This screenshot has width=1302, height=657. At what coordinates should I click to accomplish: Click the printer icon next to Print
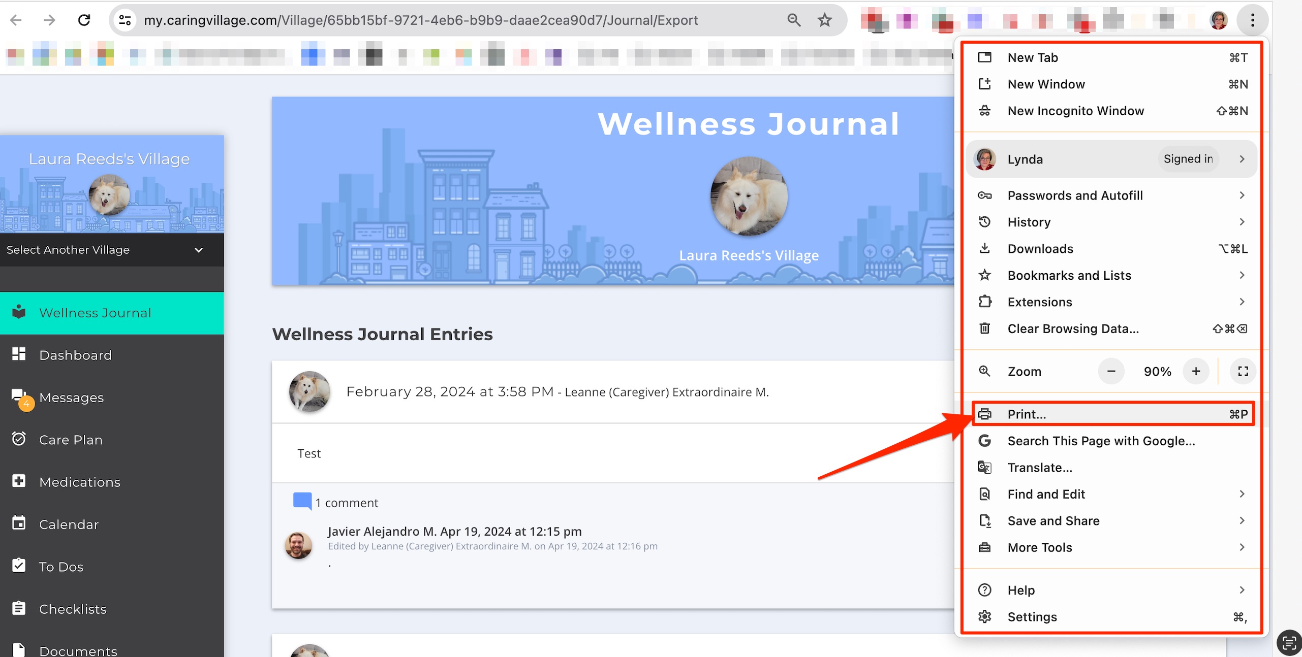click(x=984, y=414)
